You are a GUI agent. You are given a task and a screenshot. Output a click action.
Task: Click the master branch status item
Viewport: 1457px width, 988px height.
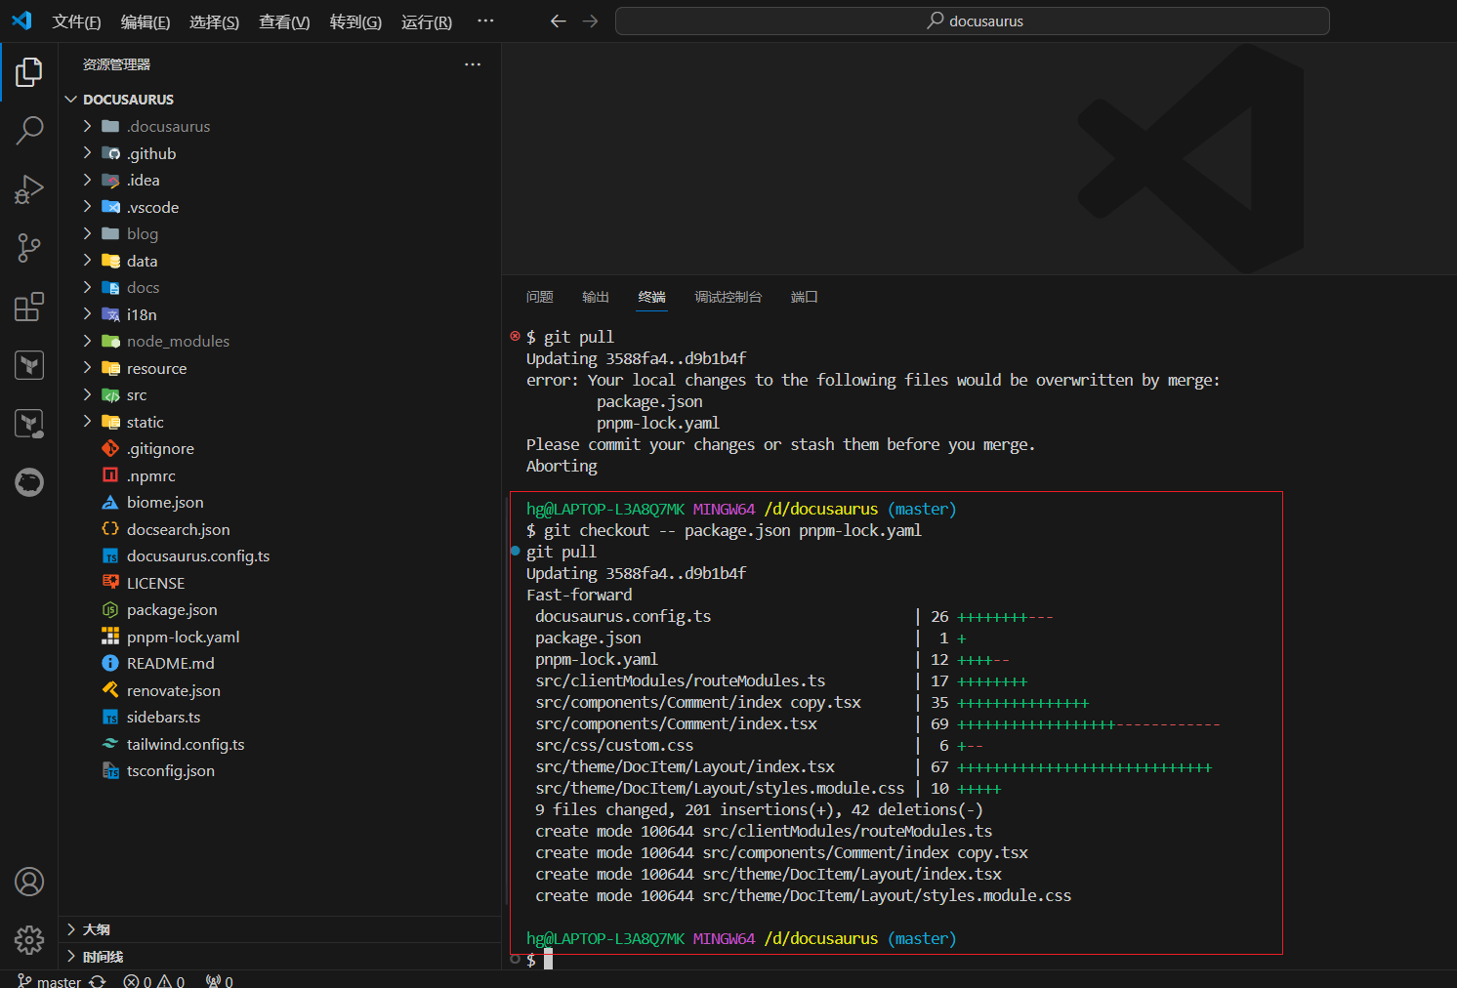pos(49,981)
